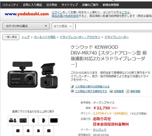152x136 pixels.
Task: Click the お取り寄せ delivery status text
Action: pos(102,119)
